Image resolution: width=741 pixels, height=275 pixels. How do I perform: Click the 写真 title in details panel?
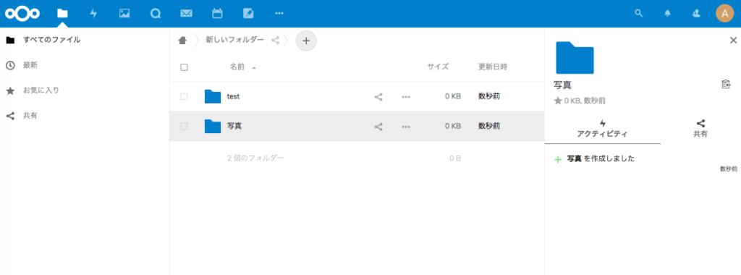[x=562, y=85]
